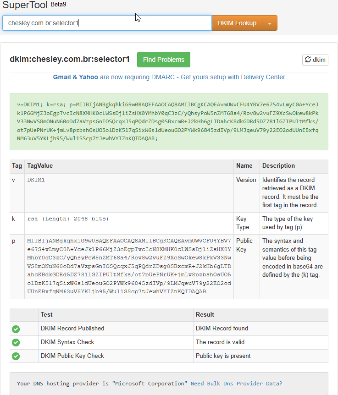Click the Description column header
The height and width of the screenshot is (395, 338).
pos(278,166)
